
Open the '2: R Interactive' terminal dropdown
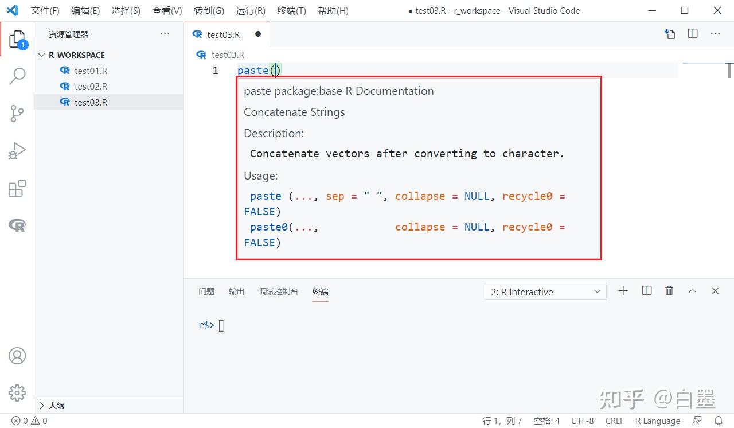(545, 291)
